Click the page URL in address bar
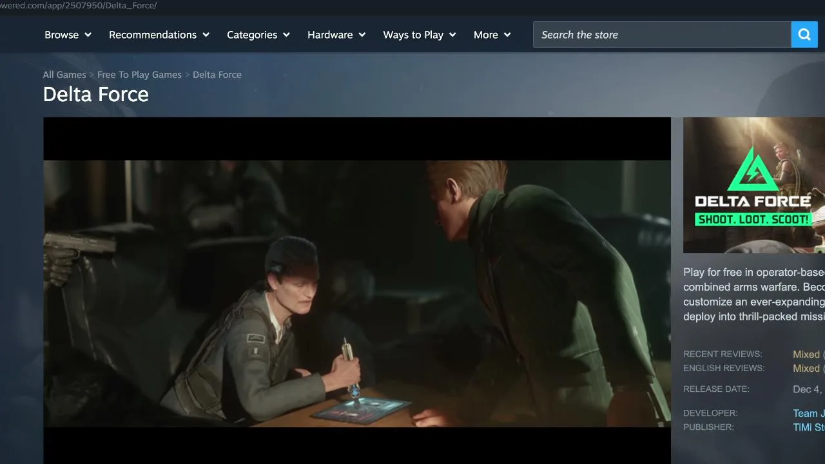Viewport: 825px width, 464px height. pos(78,5)
